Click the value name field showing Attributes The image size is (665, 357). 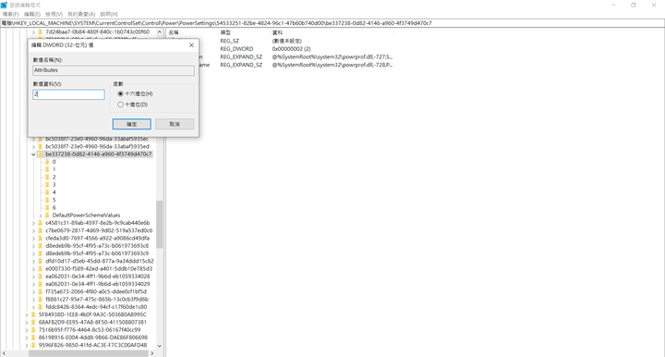(x=114, y=70)
